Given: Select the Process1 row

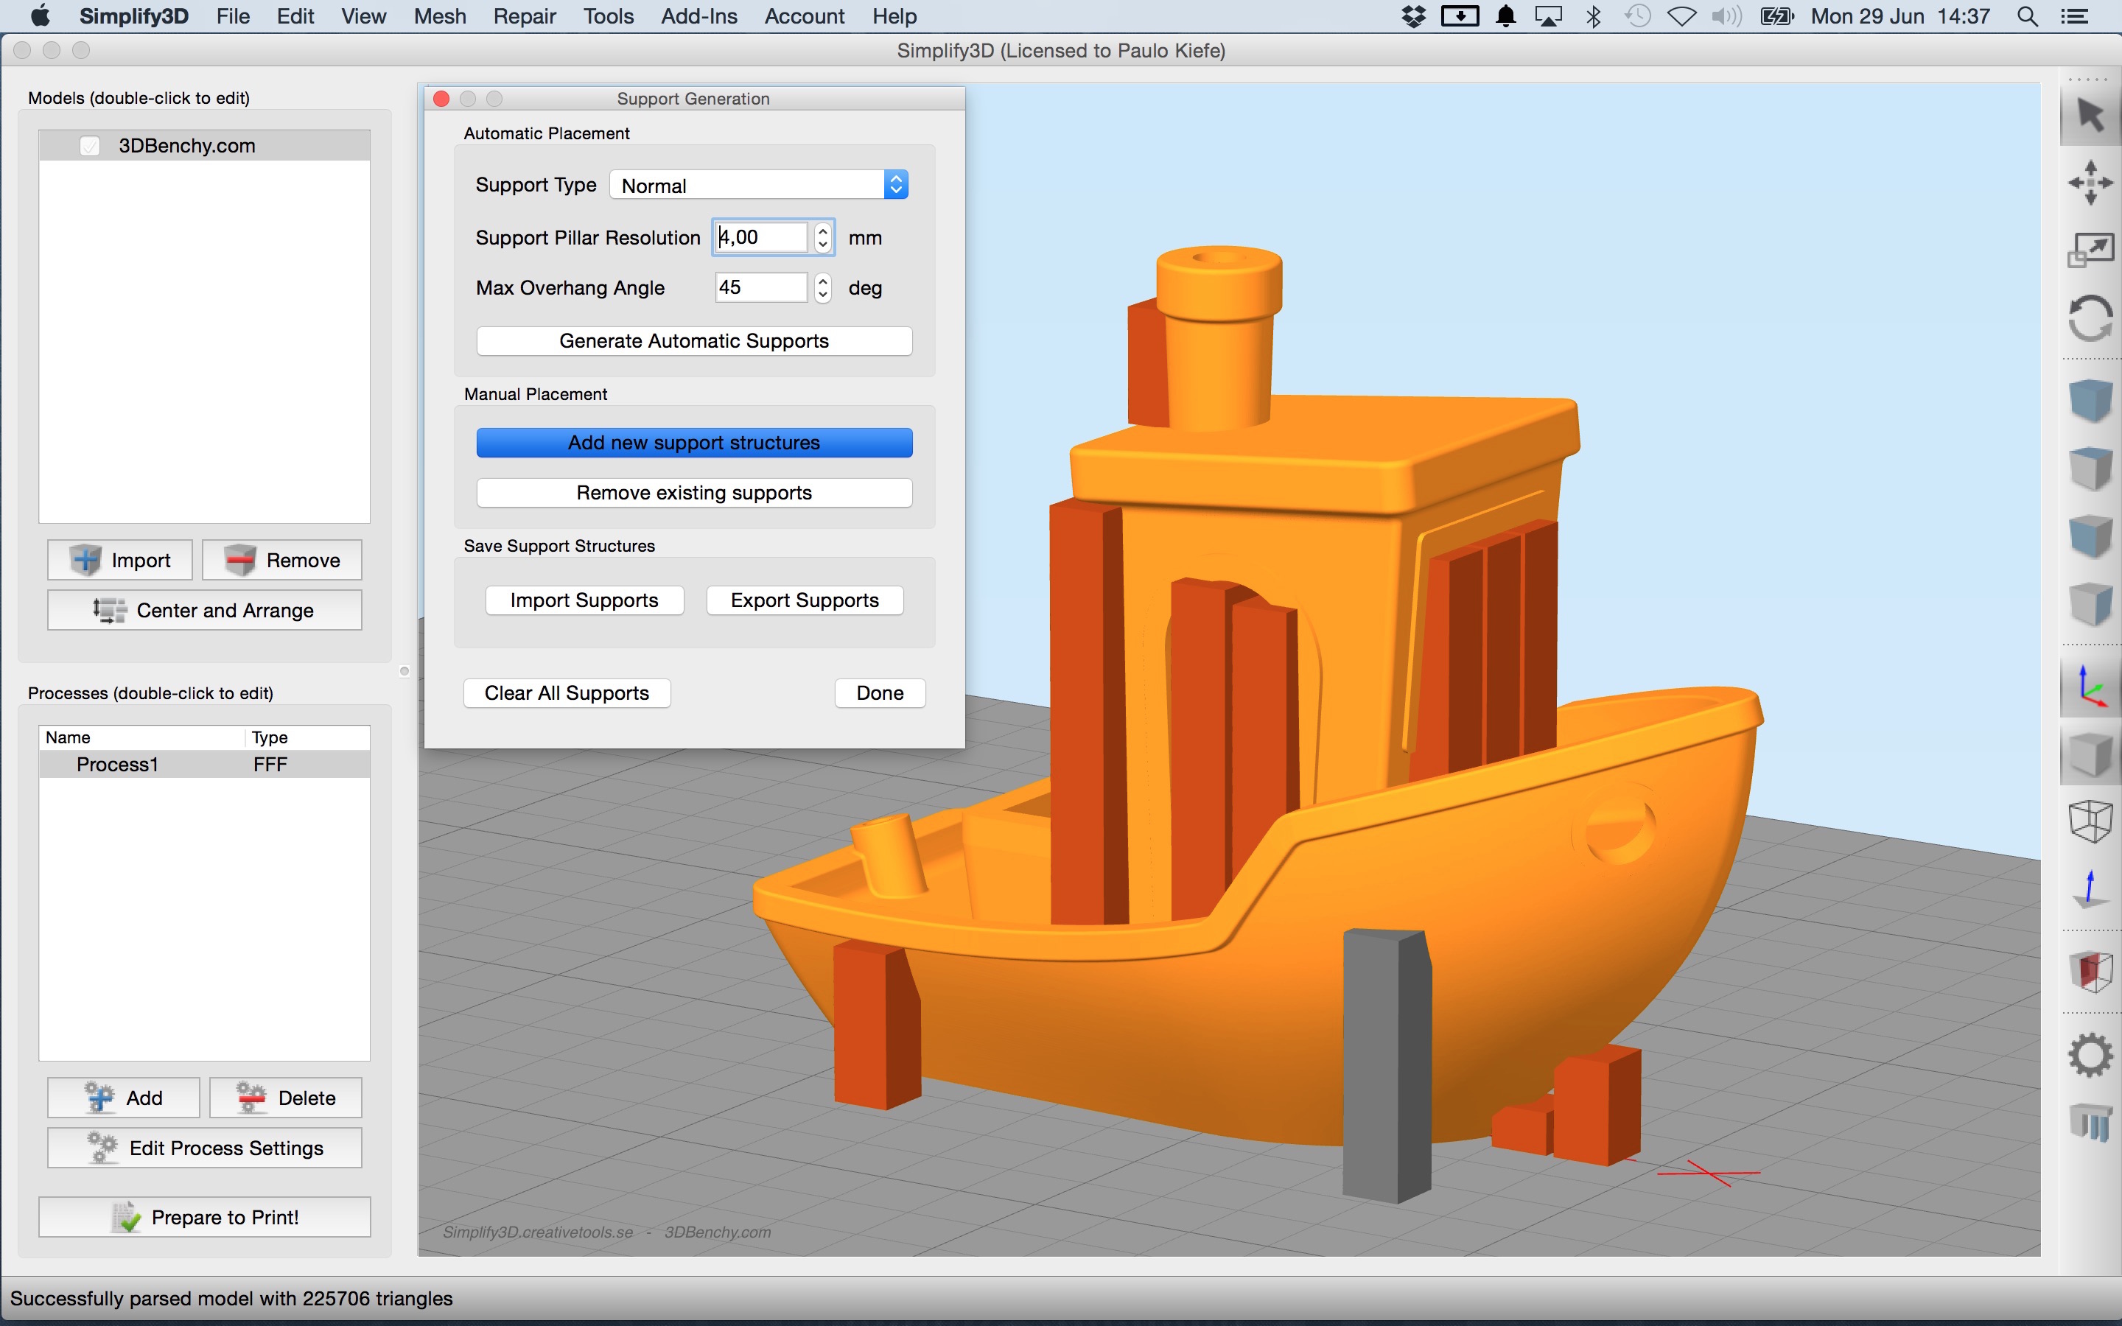Looking at the screenshot, I should tap(204, 764).
